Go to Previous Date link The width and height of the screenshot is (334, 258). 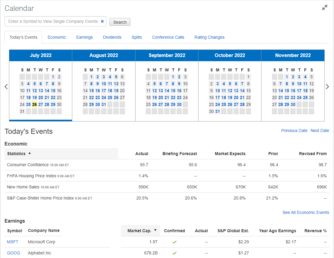(294, 130)
